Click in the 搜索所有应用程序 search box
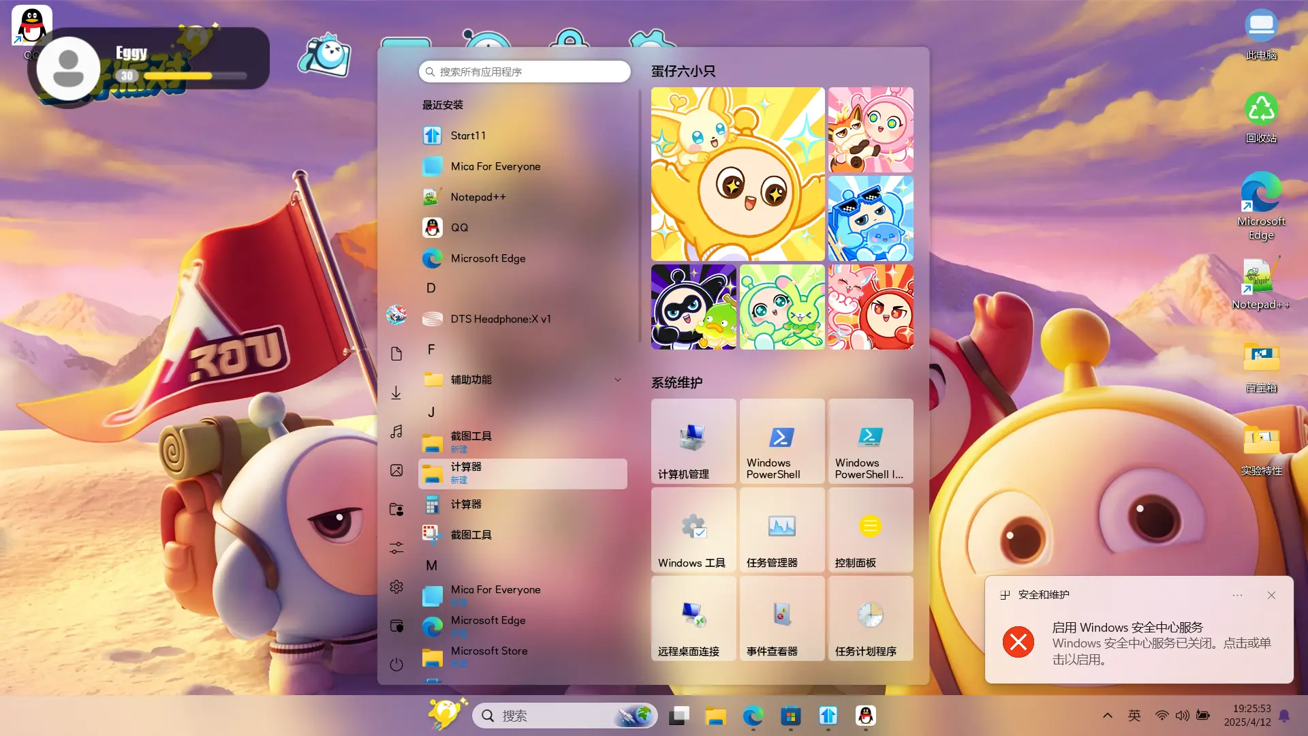The width and height of the screenshot is (1308, 736). coord(525,72)
